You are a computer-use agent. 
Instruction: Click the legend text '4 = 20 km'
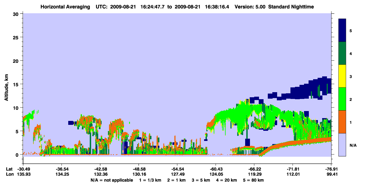[x=227, y=180]
